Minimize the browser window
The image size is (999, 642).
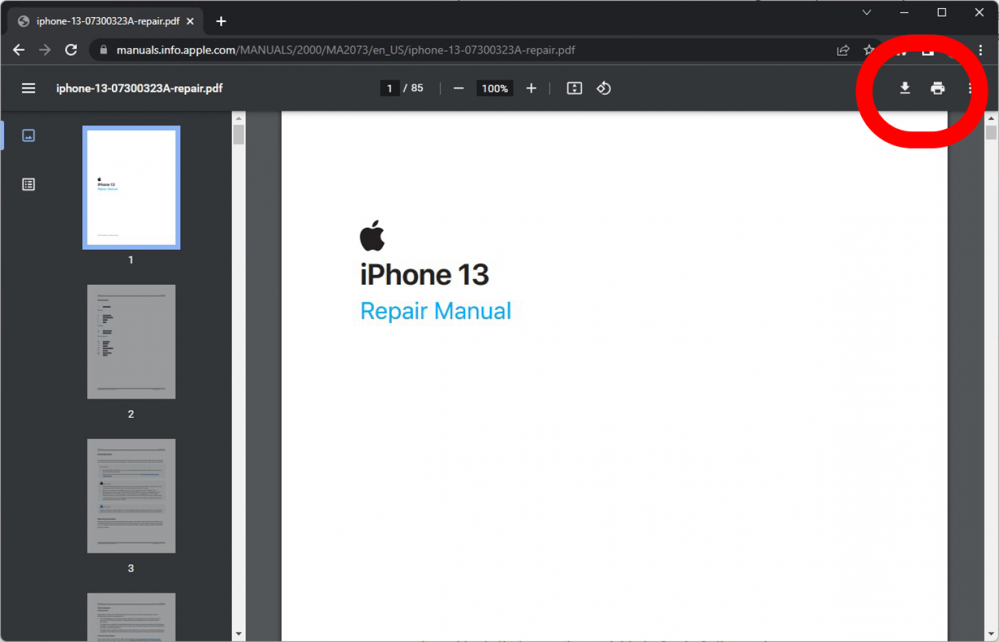[904, 12]
